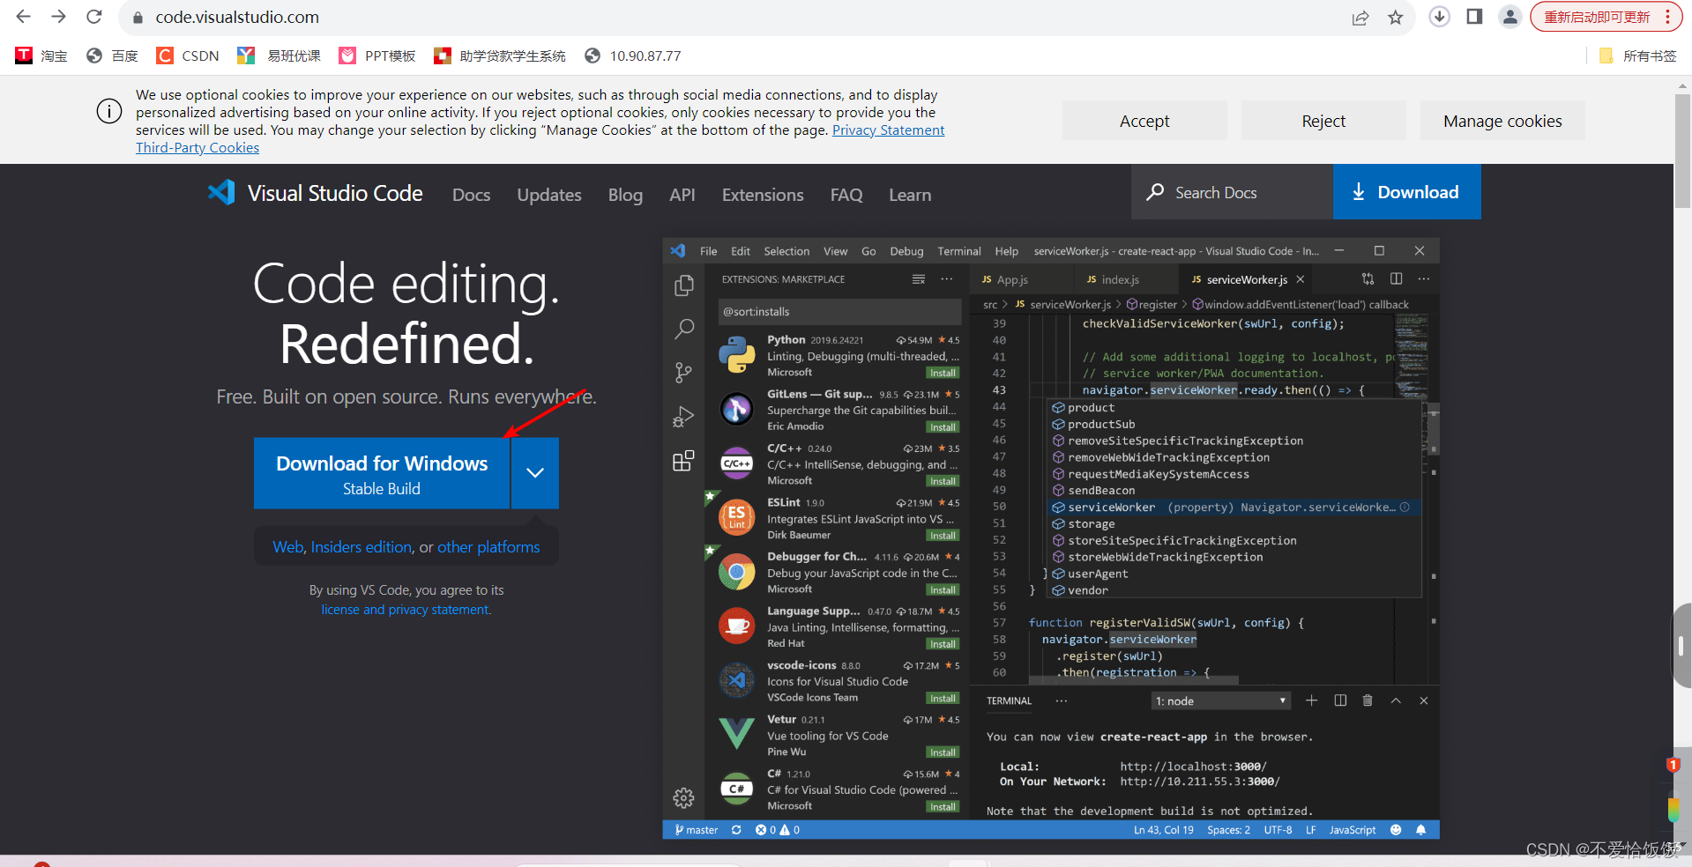
Task: Open the download options dropdown arrow
Action: [x=534, y=473]
